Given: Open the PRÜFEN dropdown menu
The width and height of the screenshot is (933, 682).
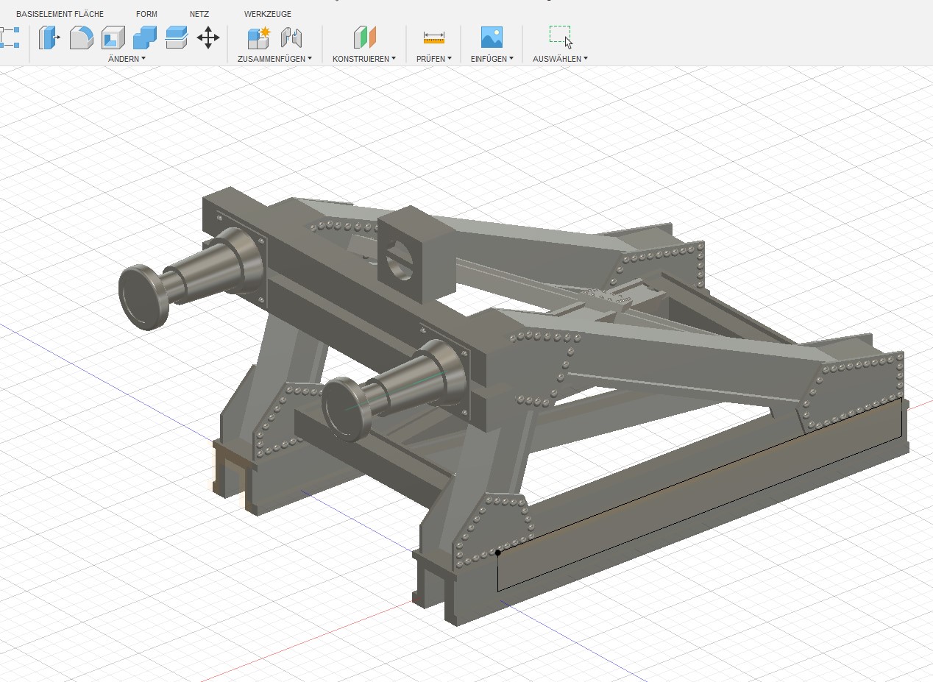Looking at the screenshot, I should click(434, 58).
